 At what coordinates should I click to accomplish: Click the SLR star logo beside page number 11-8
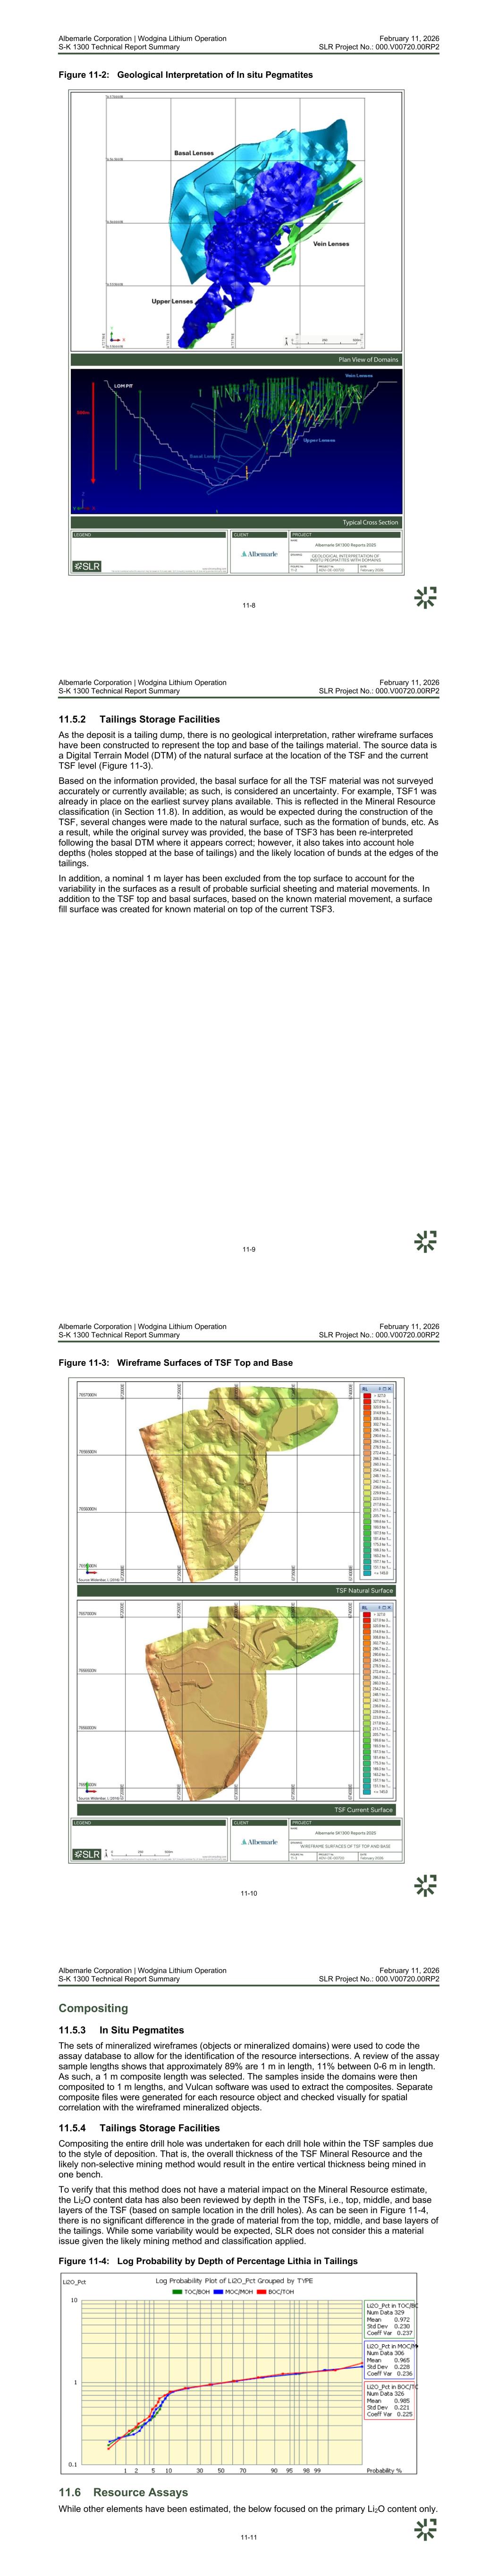[425, 598]
